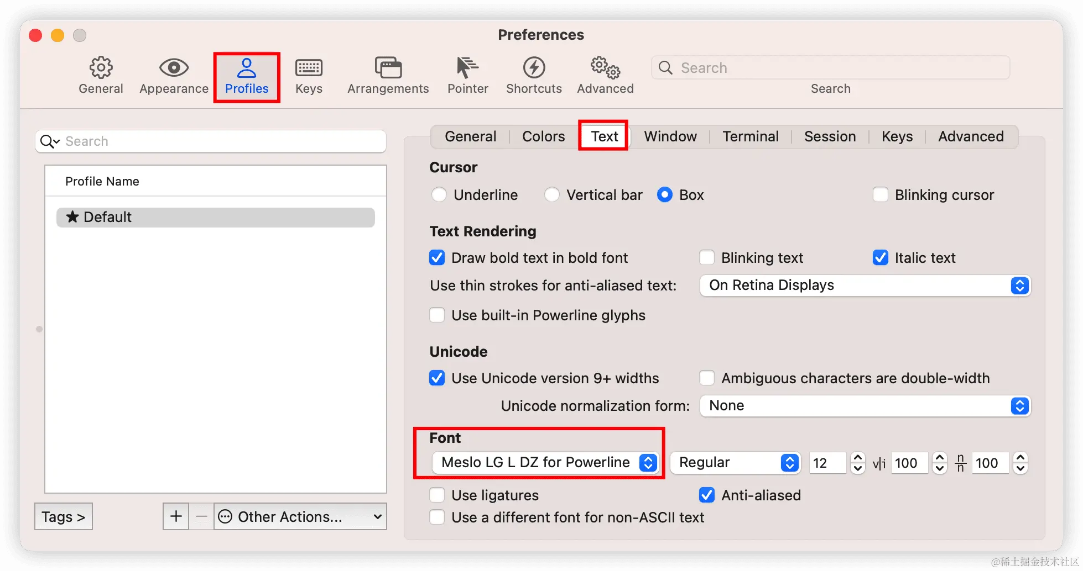The height and width of the screenshot is (571, 1083).
Task: Select the Vertical bar cursor option
Action: point(552,195)
